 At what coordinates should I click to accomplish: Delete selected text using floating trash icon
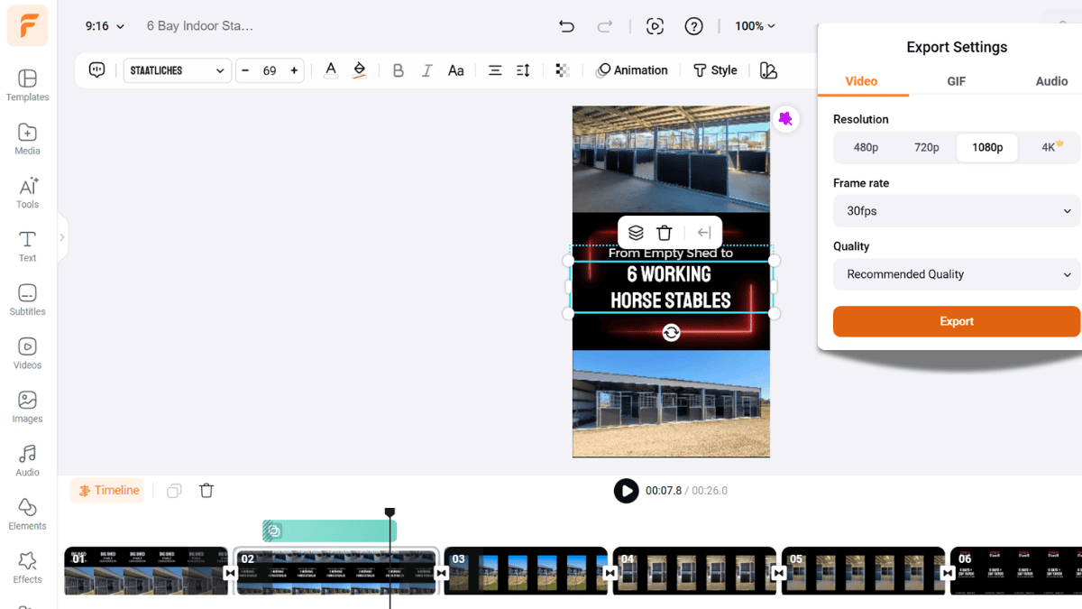tap(665, 233)
